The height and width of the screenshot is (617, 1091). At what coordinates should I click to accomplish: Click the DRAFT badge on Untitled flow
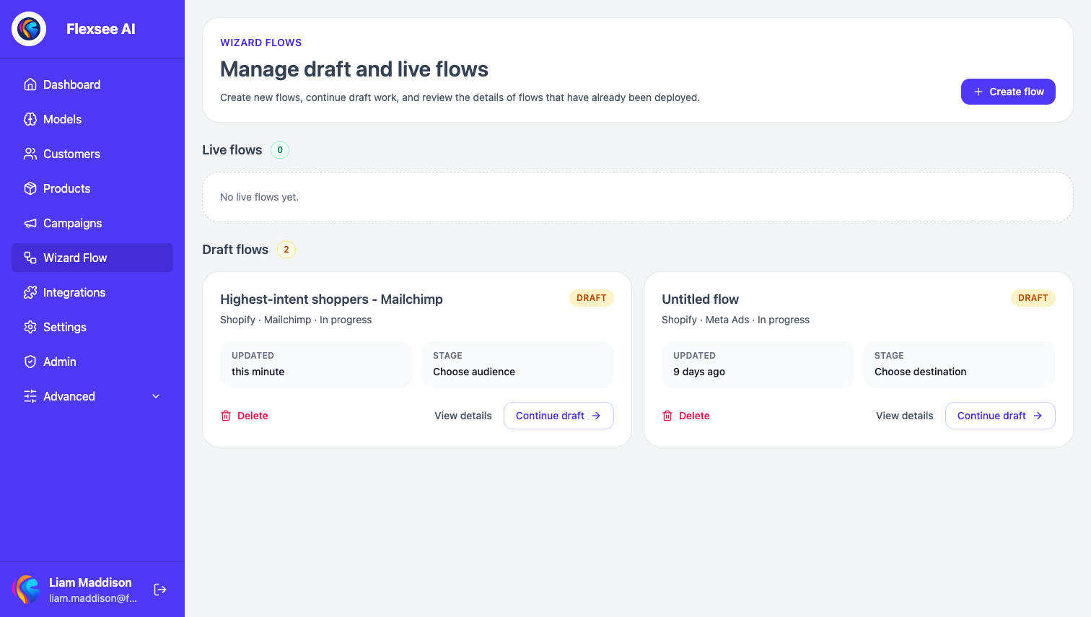coord(1033,298)
